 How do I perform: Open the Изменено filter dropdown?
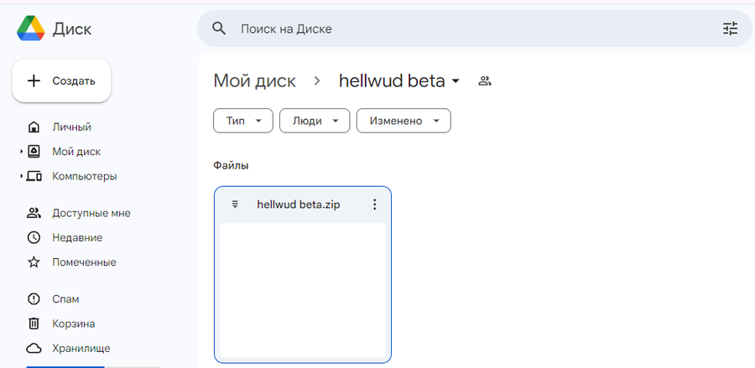[404, 121]
